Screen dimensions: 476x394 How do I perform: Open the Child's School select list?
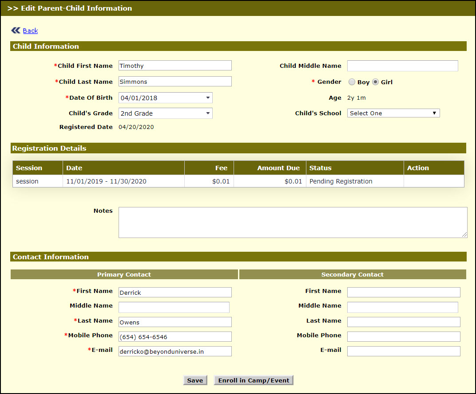(x=393, y=113)
